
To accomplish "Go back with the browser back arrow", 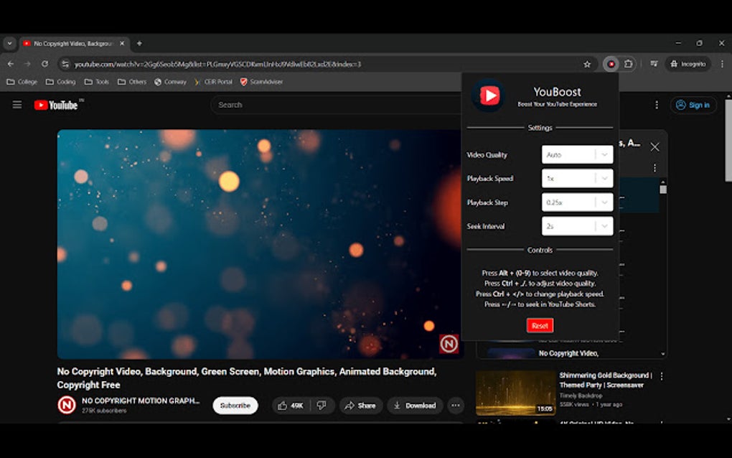I will coord(10,64).
